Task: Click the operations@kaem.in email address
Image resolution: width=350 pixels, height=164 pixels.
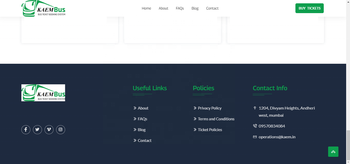Action: pos(277,137)
